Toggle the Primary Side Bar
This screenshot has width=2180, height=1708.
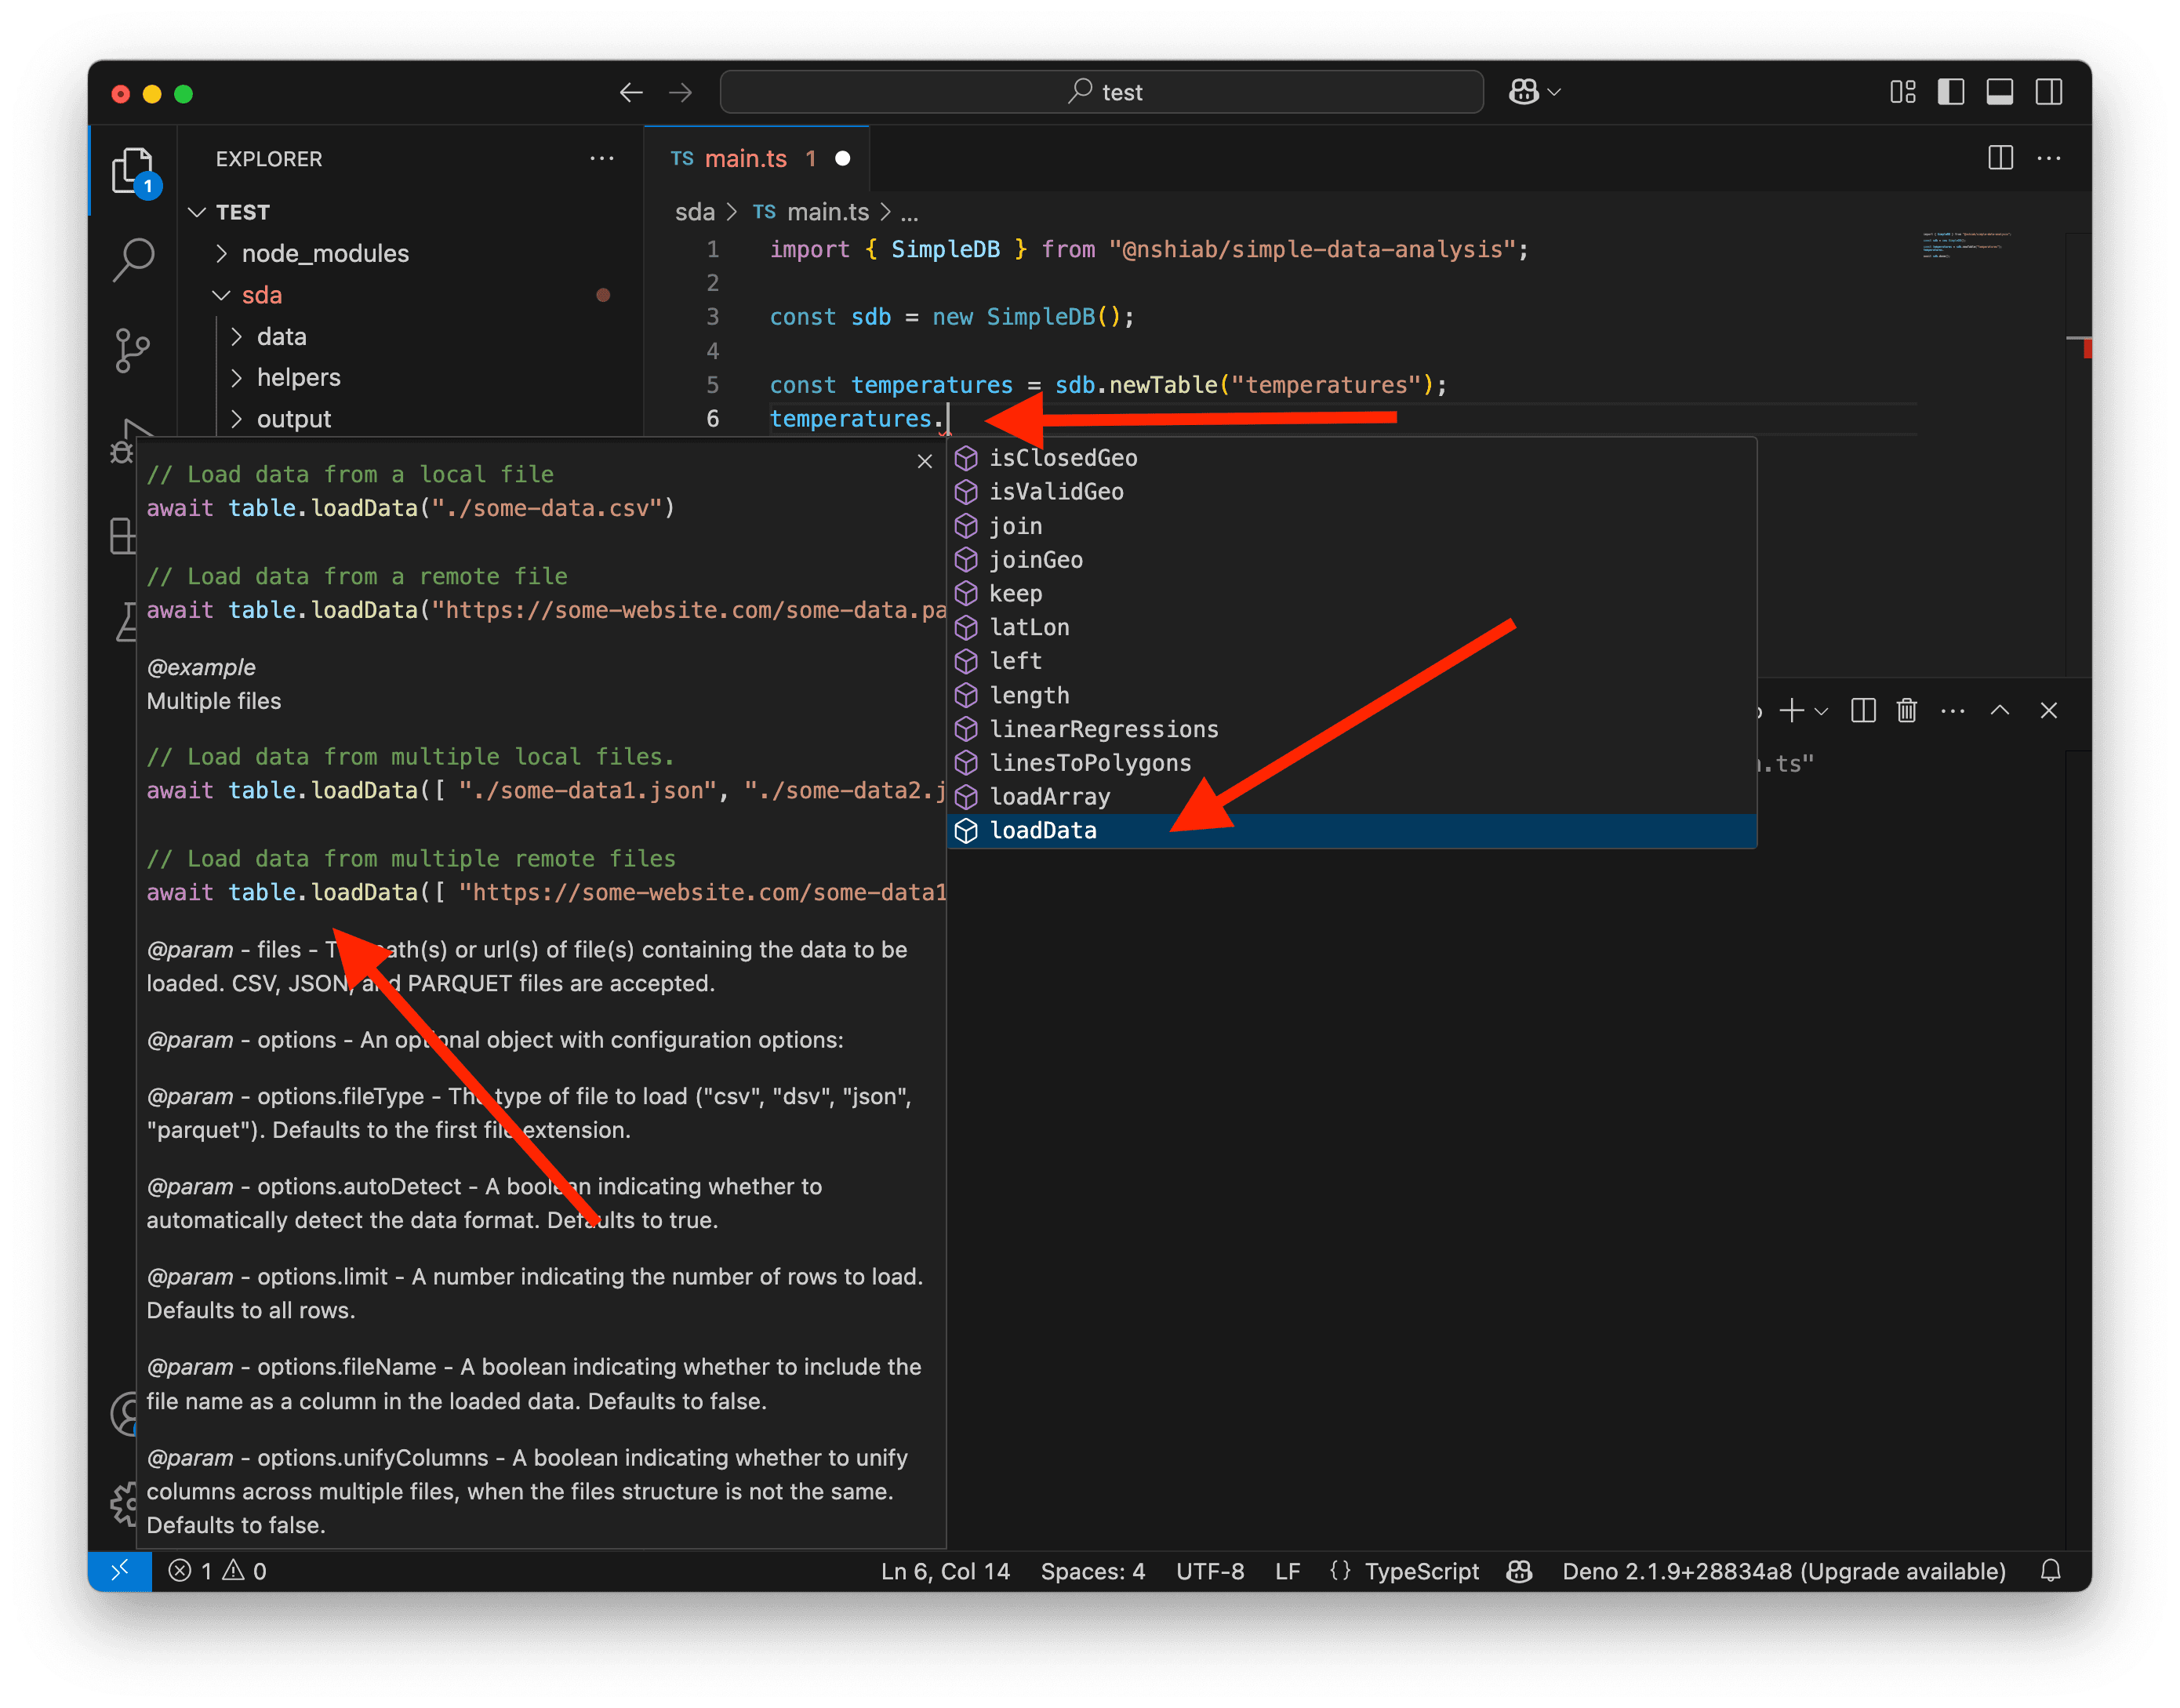1951,92
